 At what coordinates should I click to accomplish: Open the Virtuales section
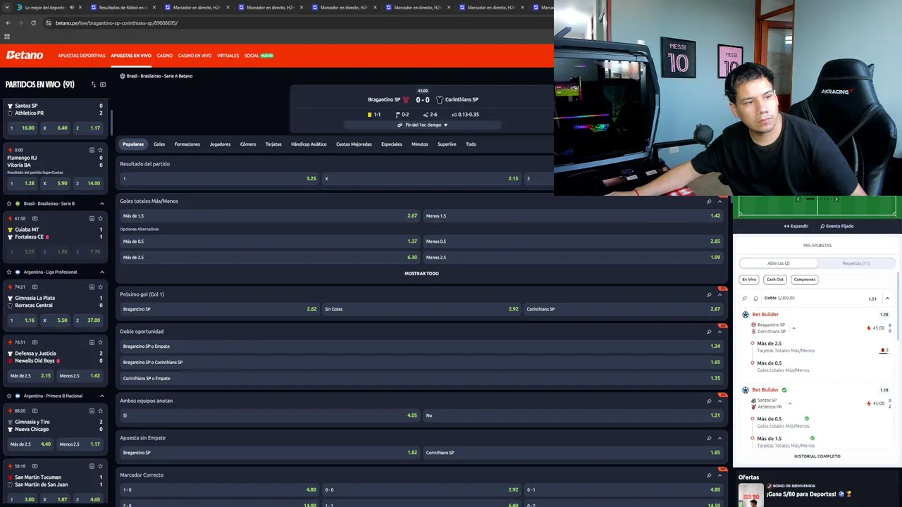(228, 56)
